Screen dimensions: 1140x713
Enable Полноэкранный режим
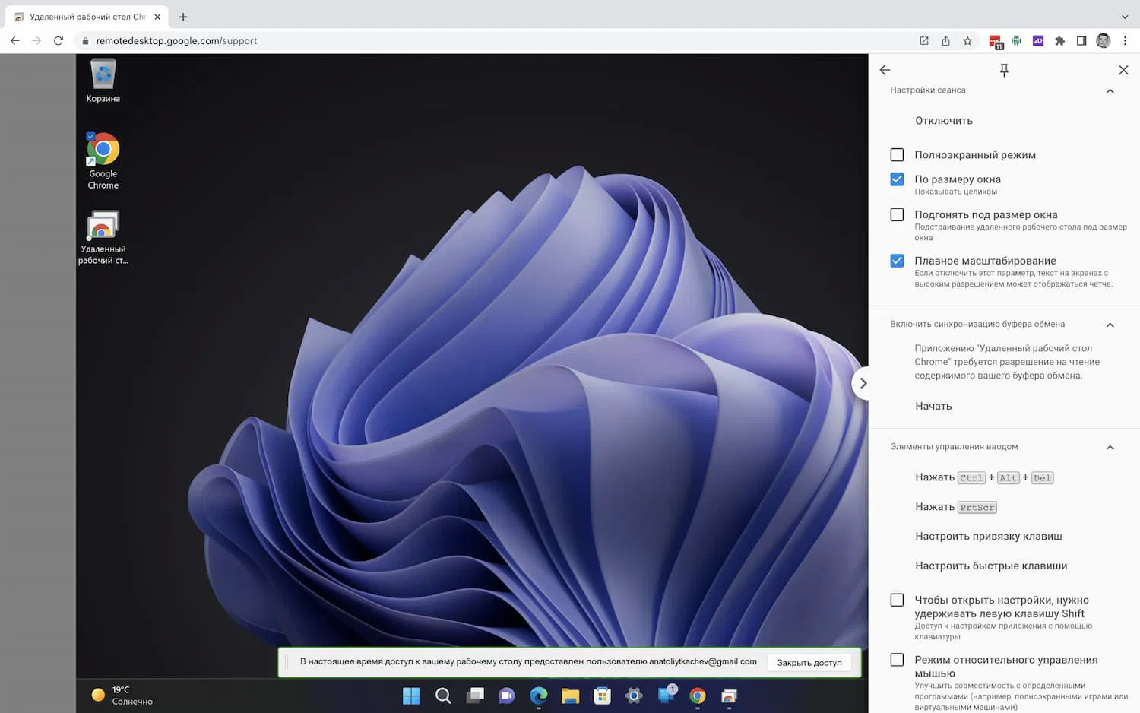[x=897, y=154]
